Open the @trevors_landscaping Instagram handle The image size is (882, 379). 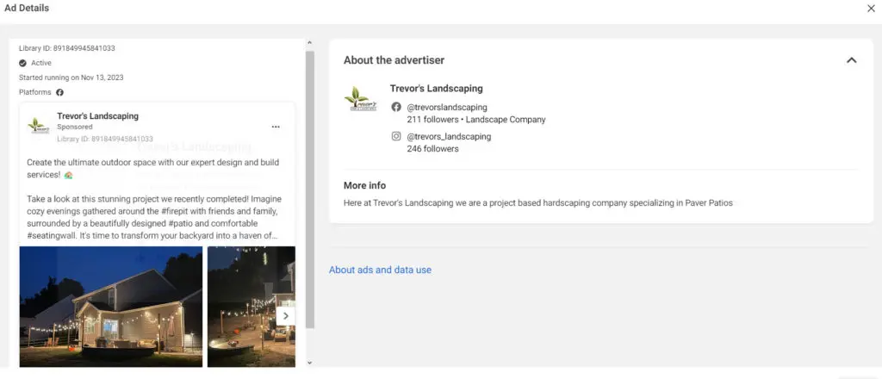coord(449,137)
